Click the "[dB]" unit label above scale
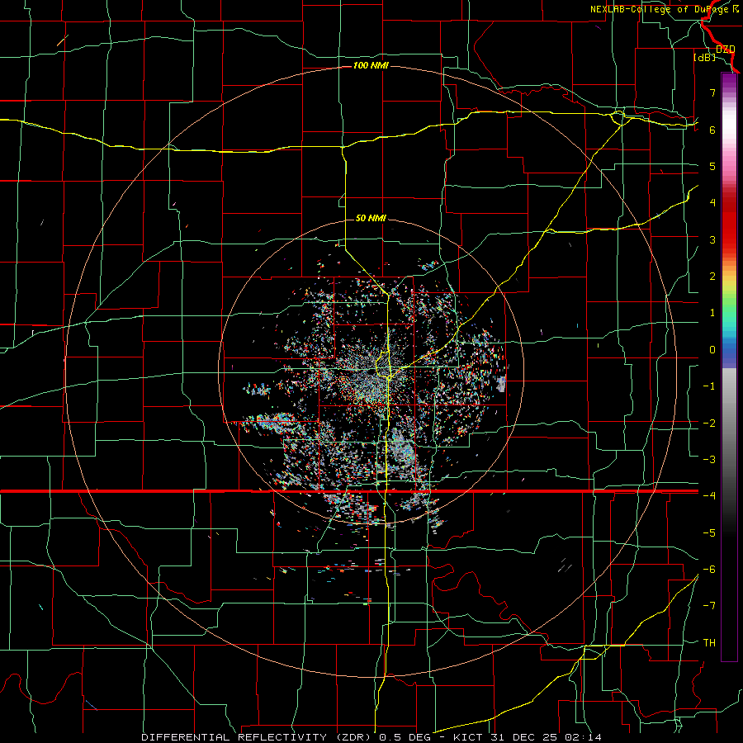This screenshot has width=743, height=743. coord(705,57)
